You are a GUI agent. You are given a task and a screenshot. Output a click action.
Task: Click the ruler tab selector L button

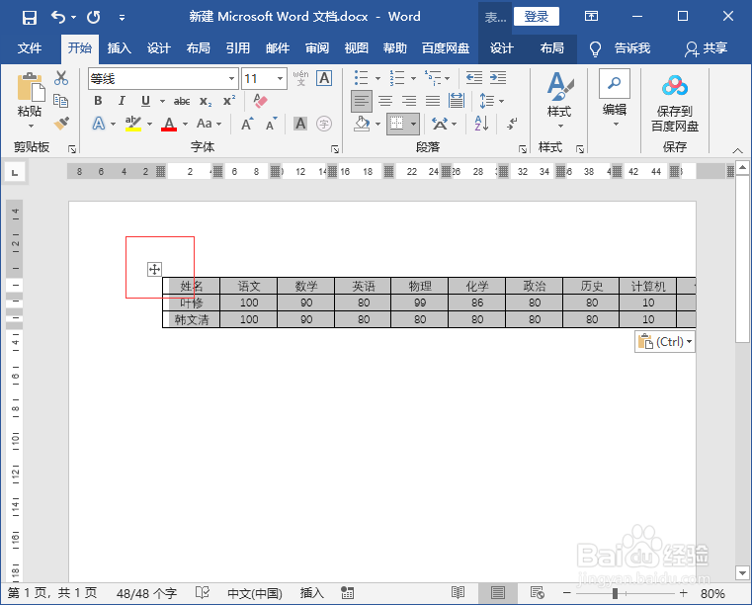coord(15,172)
